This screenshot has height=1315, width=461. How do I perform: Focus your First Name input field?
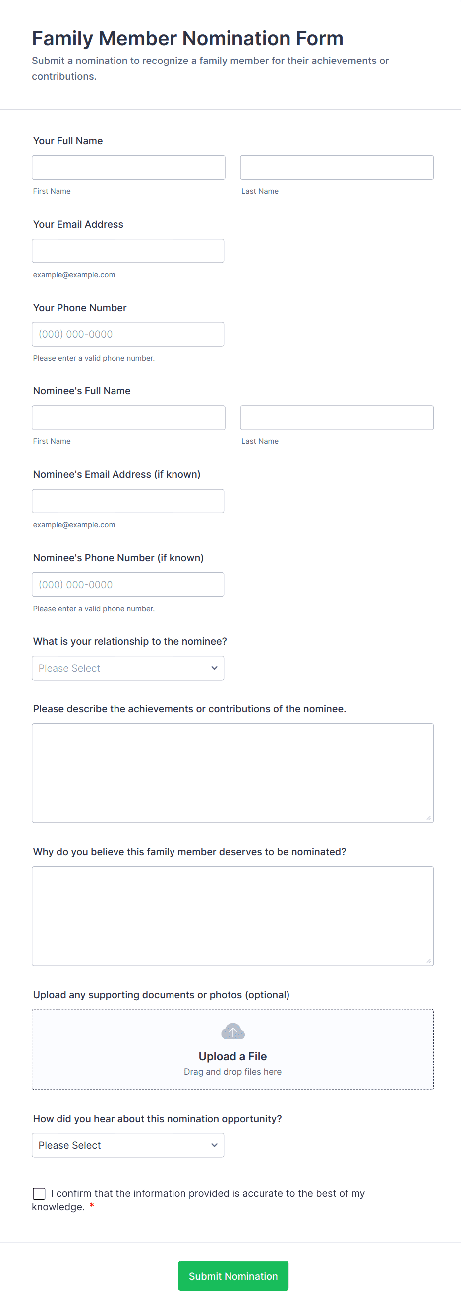[128, 168]
